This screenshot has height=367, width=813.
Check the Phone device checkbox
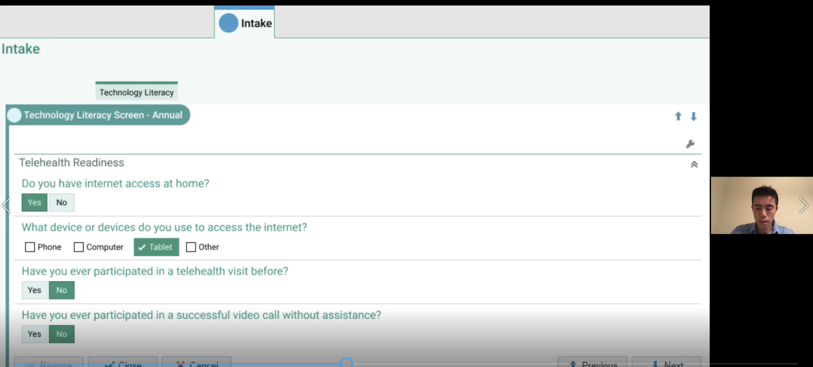[30, 247]
